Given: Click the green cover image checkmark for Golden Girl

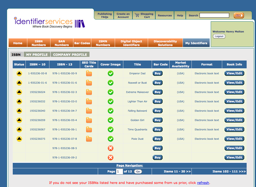Looking at the screenshot, I should (111, 120).
